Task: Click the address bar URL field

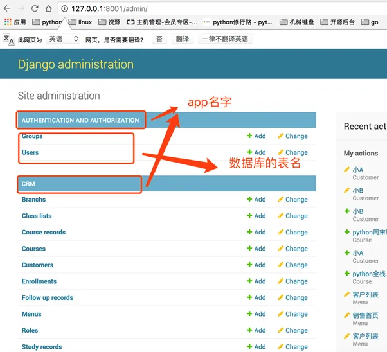Action: (193, 9)
